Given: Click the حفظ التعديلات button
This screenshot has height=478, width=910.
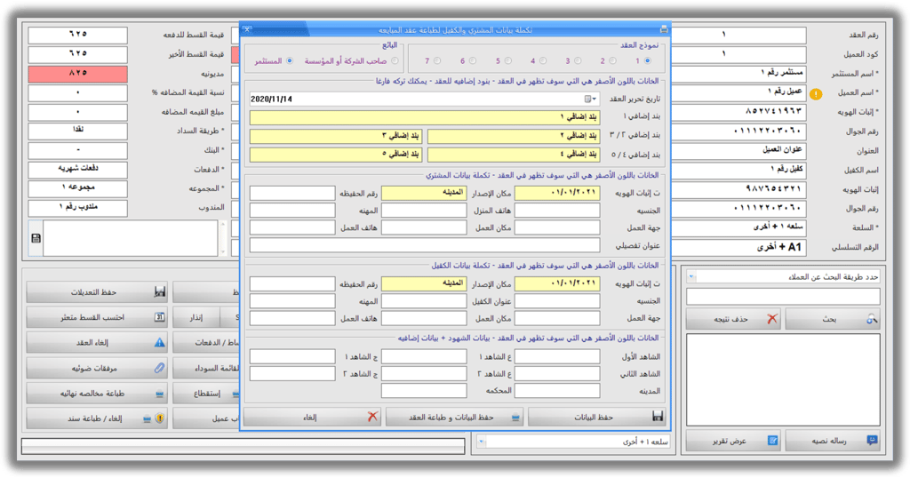Looking at the screenshot, I should click(x=97, y=292).
